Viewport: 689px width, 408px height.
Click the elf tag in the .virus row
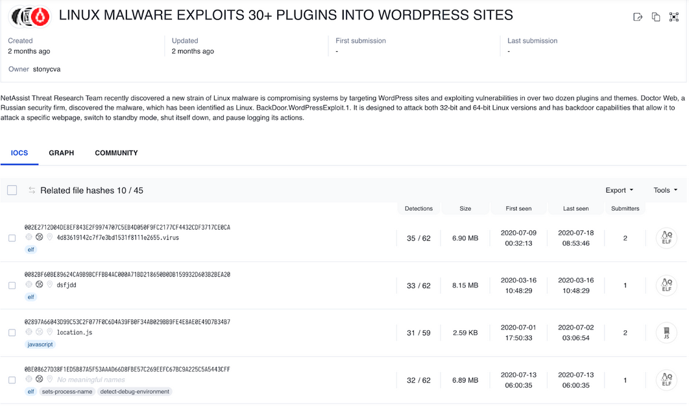pyautogui.click(x=30, y=250)
